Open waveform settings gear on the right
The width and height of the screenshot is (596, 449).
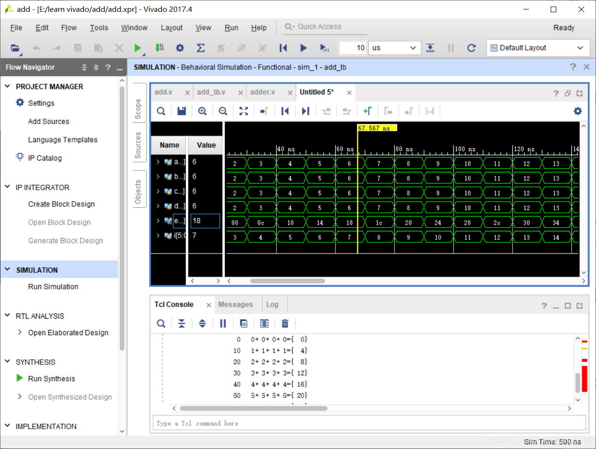(x=578, y=111)
